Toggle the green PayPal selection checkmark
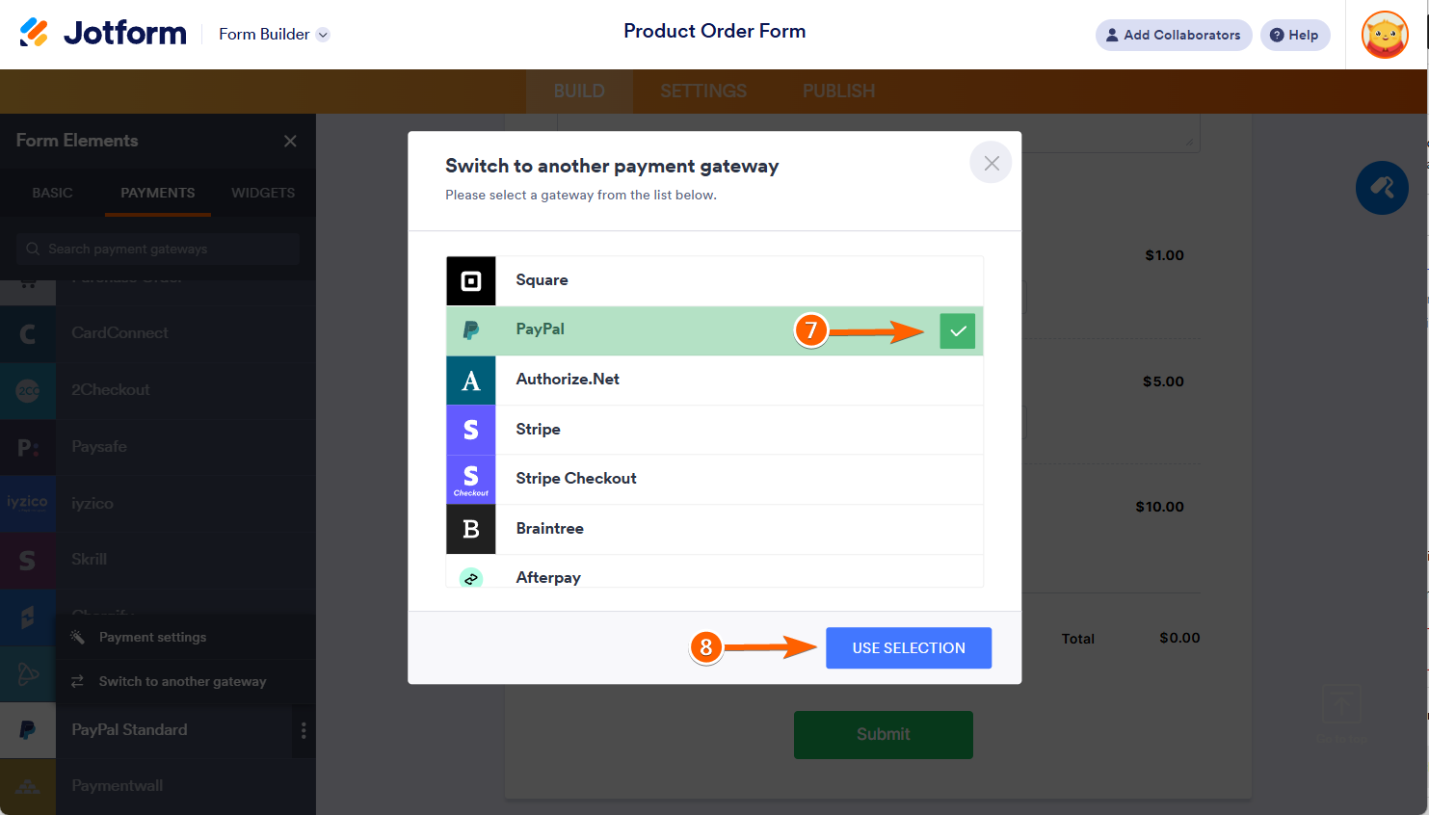 click(957, 331)
